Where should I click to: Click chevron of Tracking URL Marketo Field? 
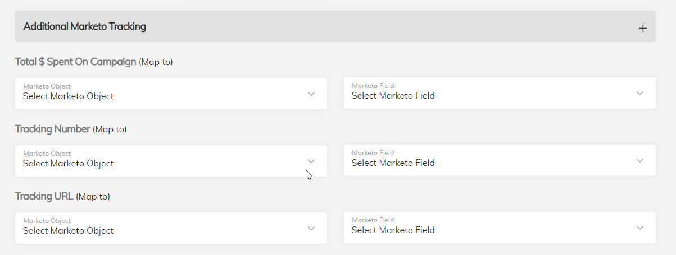639,228
